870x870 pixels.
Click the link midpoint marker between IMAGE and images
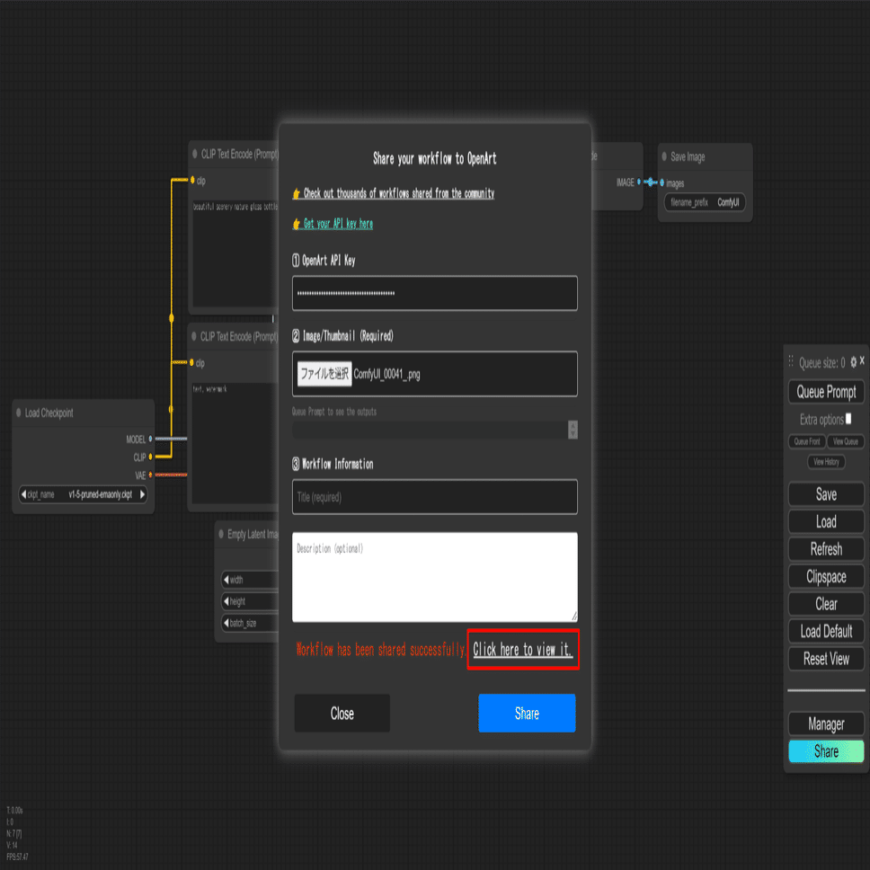[x=651, y=182]
